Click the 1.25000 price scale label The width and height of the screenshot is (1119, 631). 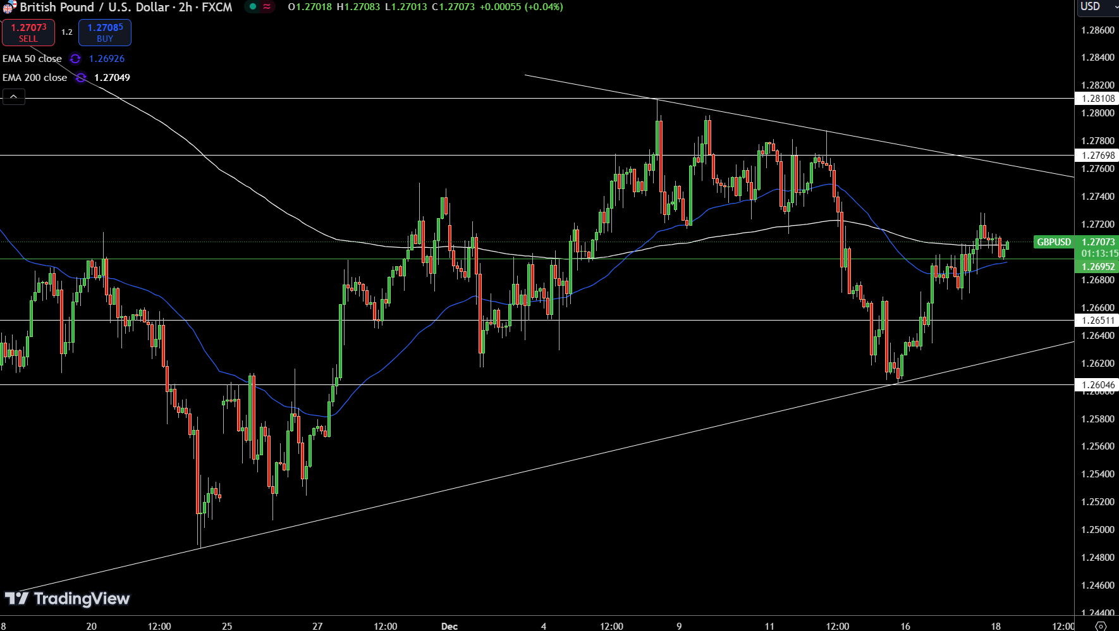pyautogui.click(x=1098, y=530)
